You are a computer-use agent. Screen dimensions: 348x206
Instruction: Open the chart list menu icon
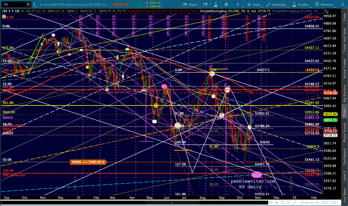coord(342,4)
